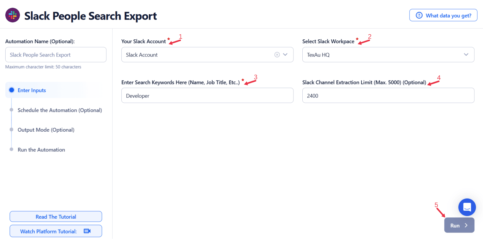
Task: Click the Read The Tutorial button
Action: click(x=56, y=217)
